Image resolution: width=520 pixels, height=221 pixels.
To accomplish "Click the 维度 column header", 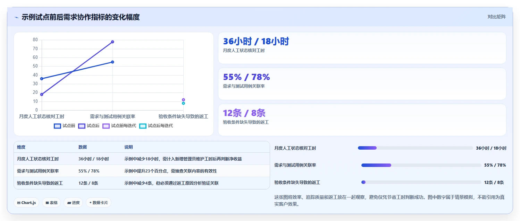I will coord(21,147).
